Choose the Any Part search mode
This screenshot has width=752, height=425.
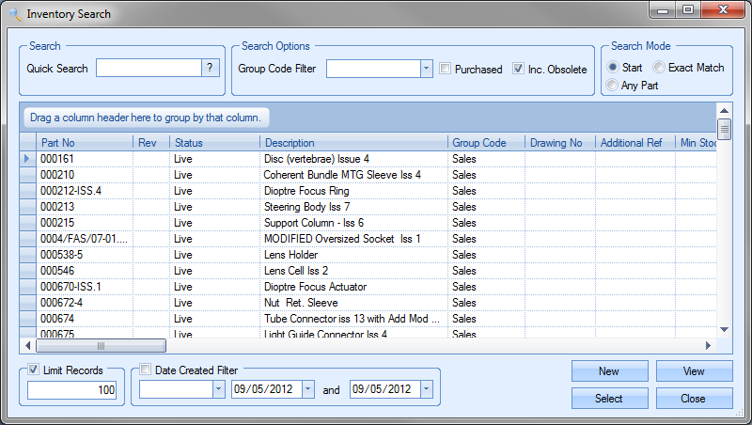pos(613,86)
